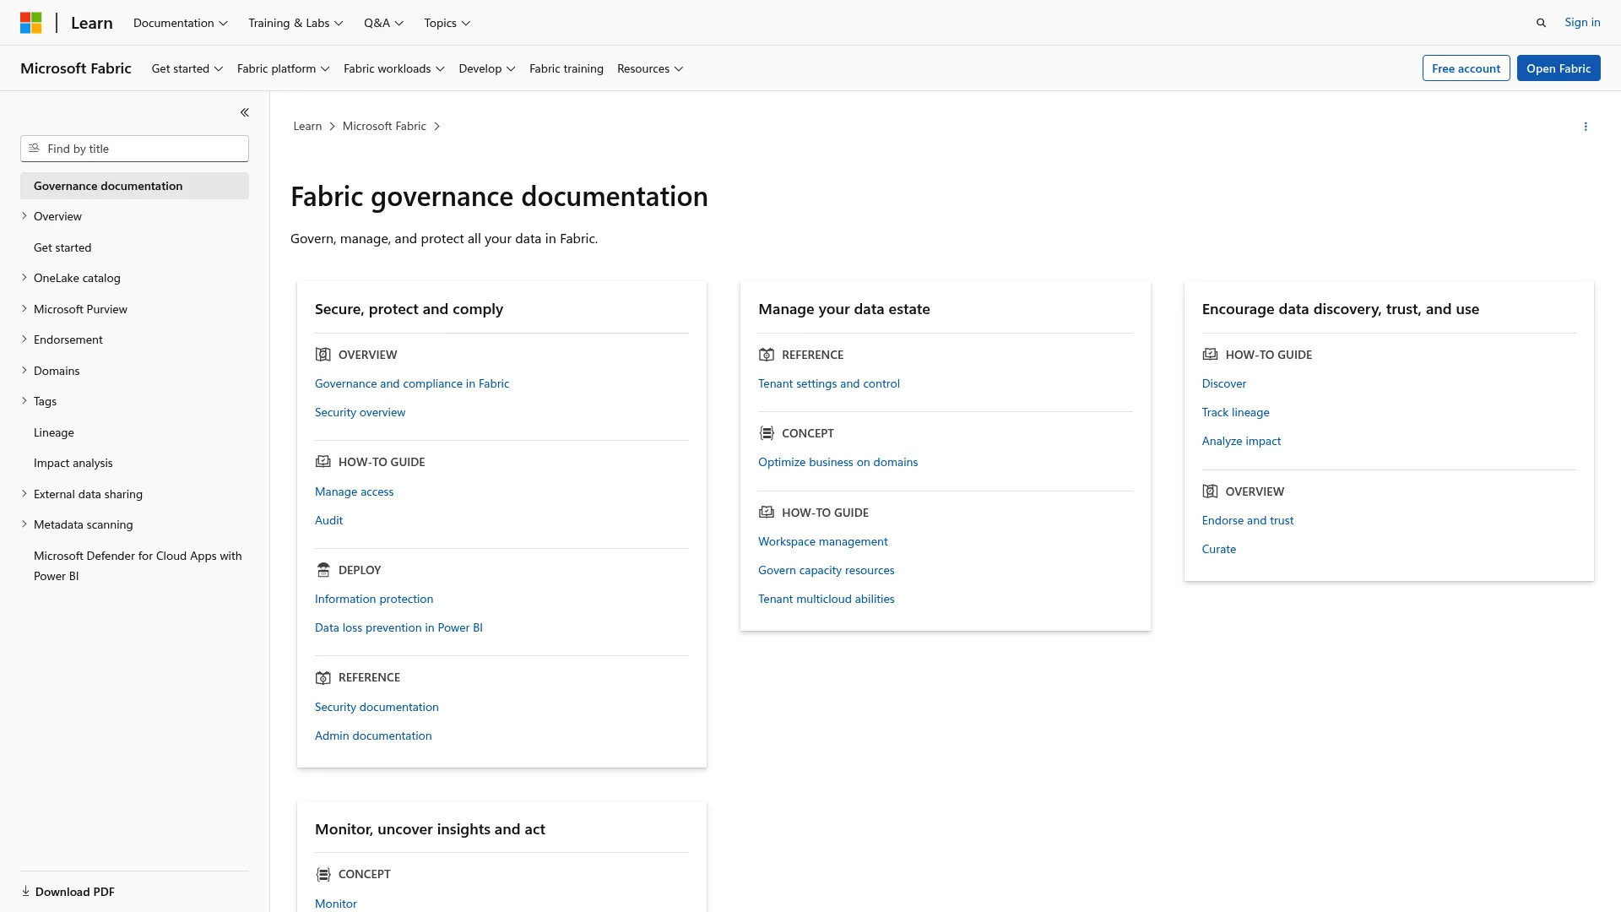Open the Documentation dropdown menu
1621x912 pixels.
[x=180, y=23]
